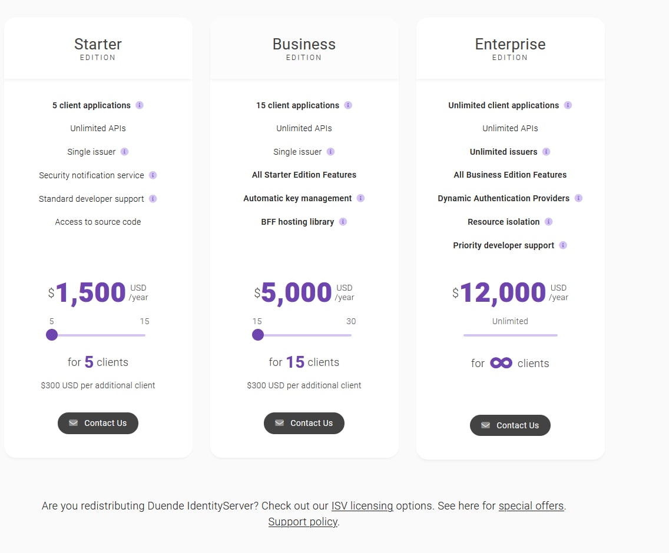669x553 pixels.
Task: Click info icon next to Unlimited issuers
Action: (x=547, y=152)
